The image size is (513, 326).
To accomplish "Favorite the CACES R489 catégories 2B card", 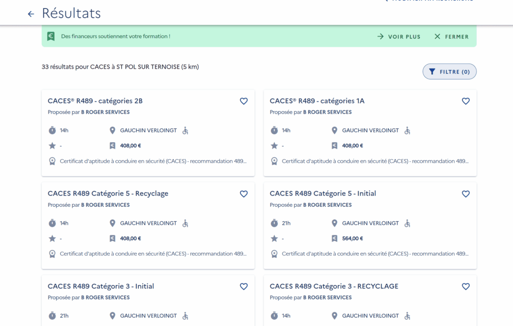I will pos(244,101).
